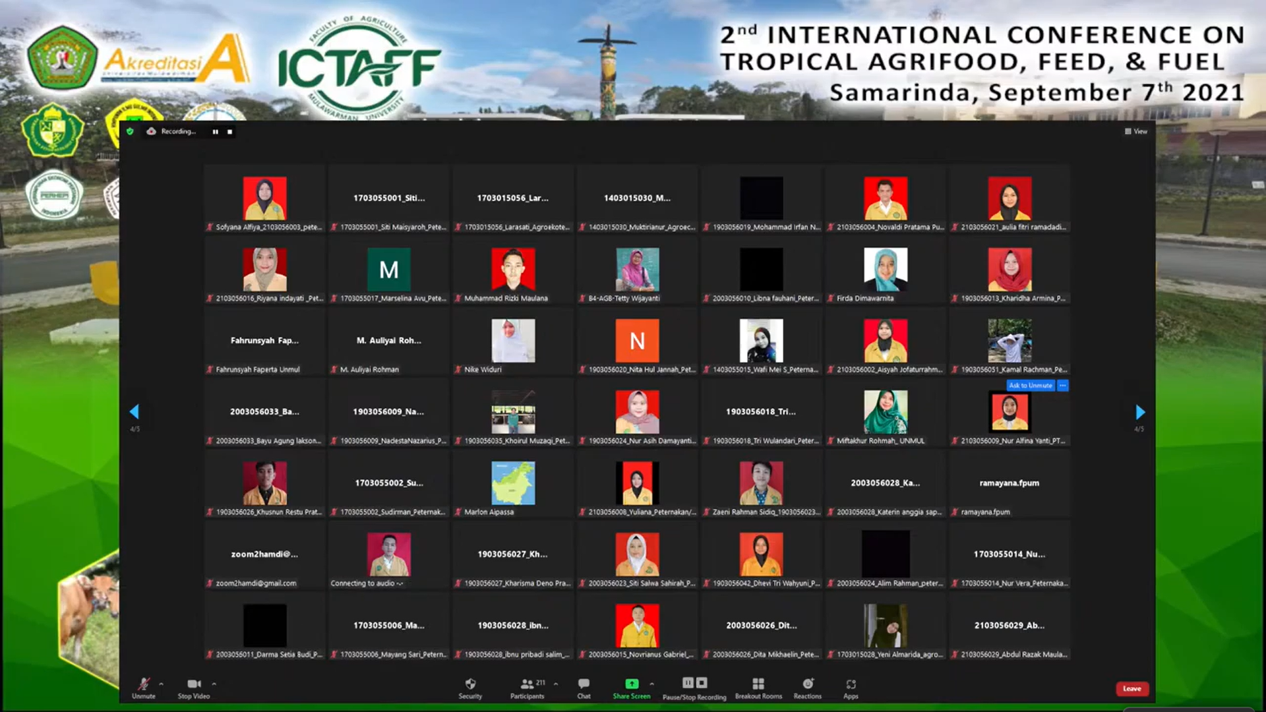Select Khusnun Restu participant tile
Screen dimensions: 1266x712
pyautogui.click(x=265, y=483)
